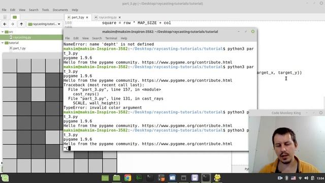The width and height of the screenshot is (325, 183).
Task: Collapse the src folder in the tree
Action: 3,32
